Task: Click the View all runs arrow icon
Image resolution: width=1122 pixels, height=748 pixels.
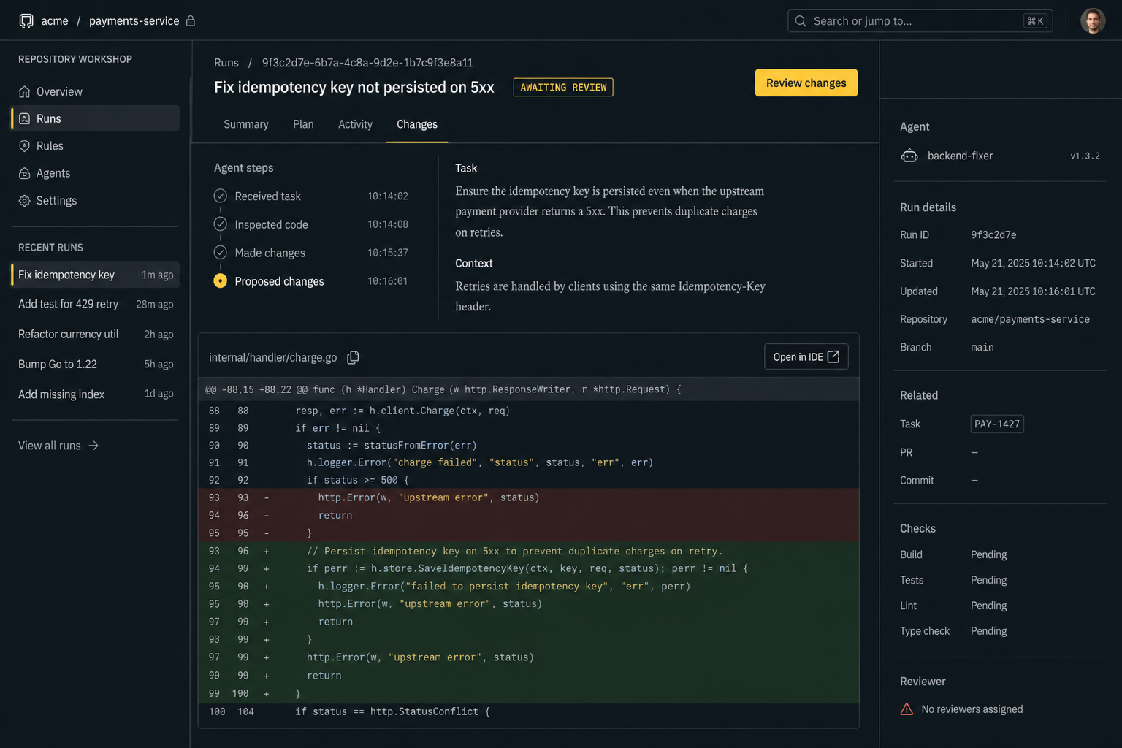Action: pyautogui.click(x=93, y=446)
